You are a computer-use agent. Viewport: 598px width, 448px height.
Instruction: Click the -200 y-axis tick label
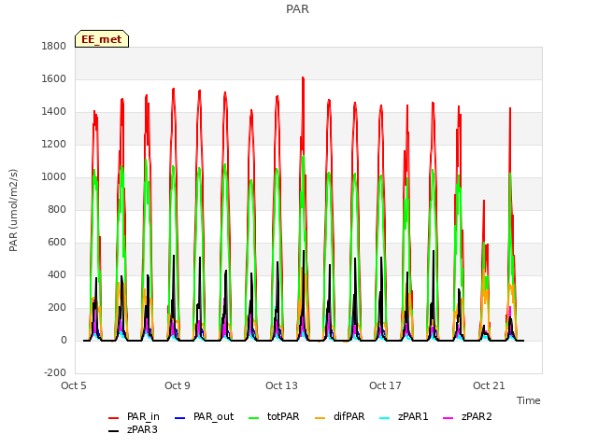click(x=55, y=372)
